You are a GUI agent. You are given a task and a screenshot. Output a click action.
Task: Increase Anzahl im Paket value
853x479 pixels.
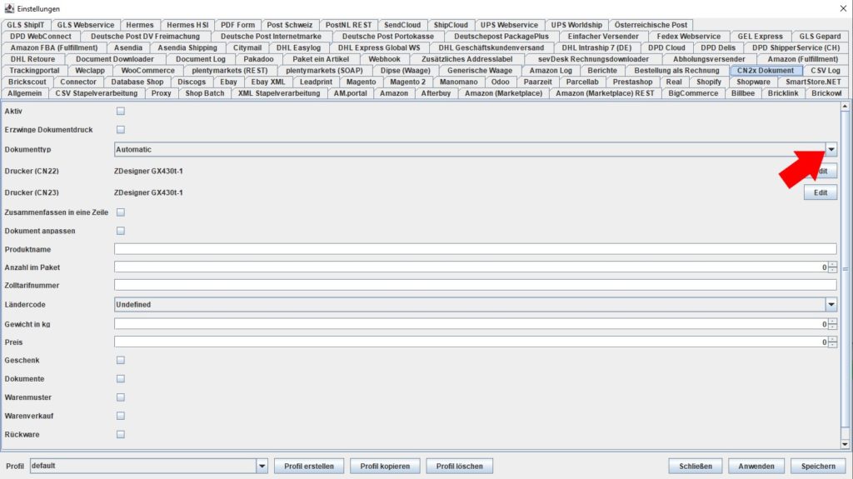pos(832,265)
